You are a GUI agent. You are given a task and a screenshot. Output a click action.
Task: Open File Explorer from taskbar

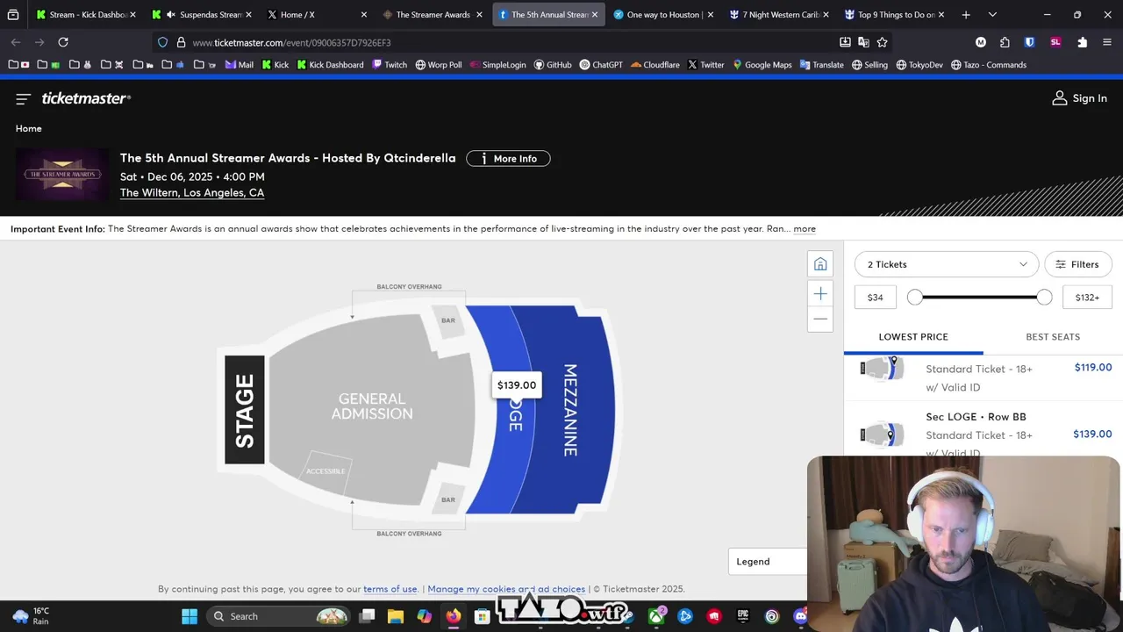396,616
